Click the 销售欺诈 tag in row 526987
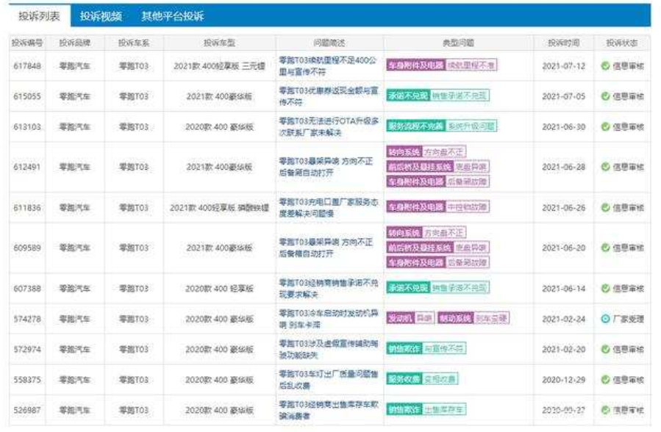Viewport: 661px width, 432px height. [x=404, y=408]
